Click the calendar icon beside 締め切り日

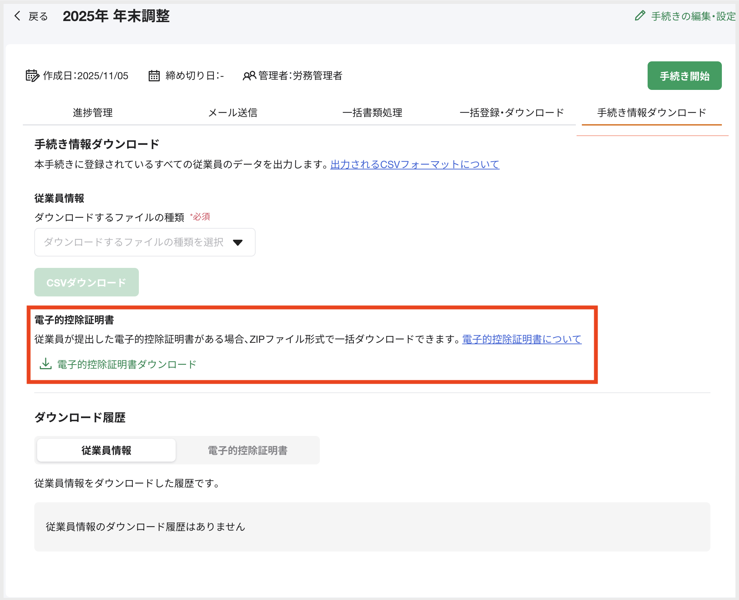154,75
